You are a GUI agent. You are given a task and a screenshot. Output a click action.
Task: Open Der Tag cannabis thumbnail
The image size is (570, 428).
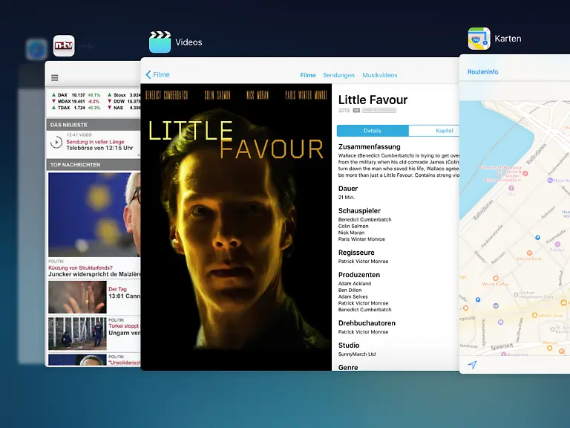77,297
